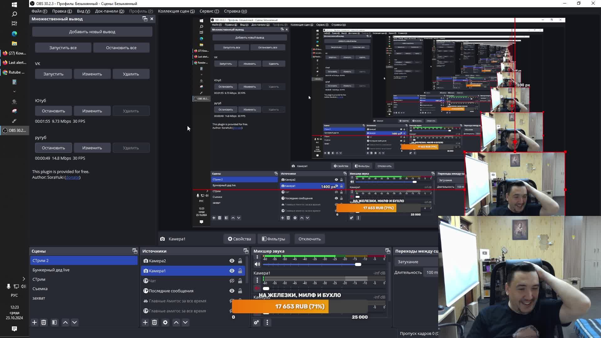Show the hidden Чат source

(x=232, y=281)
